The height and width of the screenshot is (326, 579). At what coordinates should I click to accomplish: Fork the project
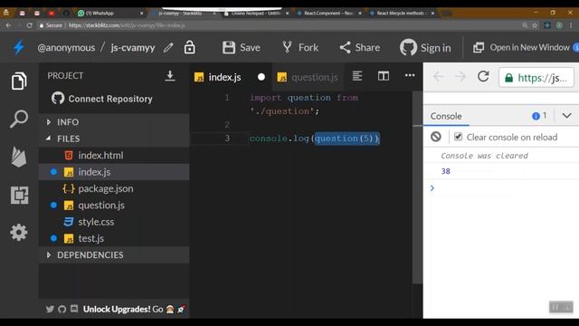300,47
